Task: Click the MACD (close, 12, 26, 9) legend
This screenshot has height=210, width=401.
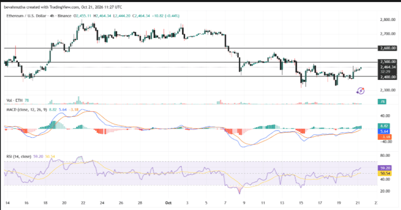Action: 26,110
